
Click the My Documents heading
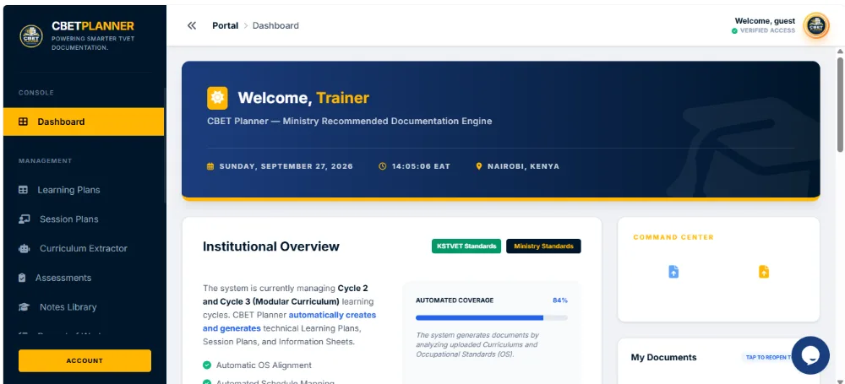(663, 358)
